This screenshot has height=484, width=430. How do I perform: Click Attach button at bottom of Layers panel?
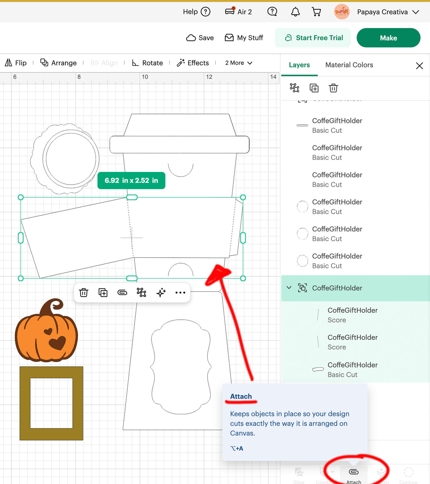[354, 475]
